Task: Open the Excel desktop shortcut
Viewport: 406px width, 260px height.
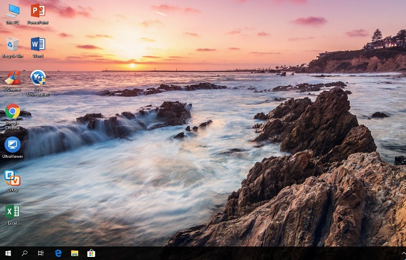Action: point(12,212)
